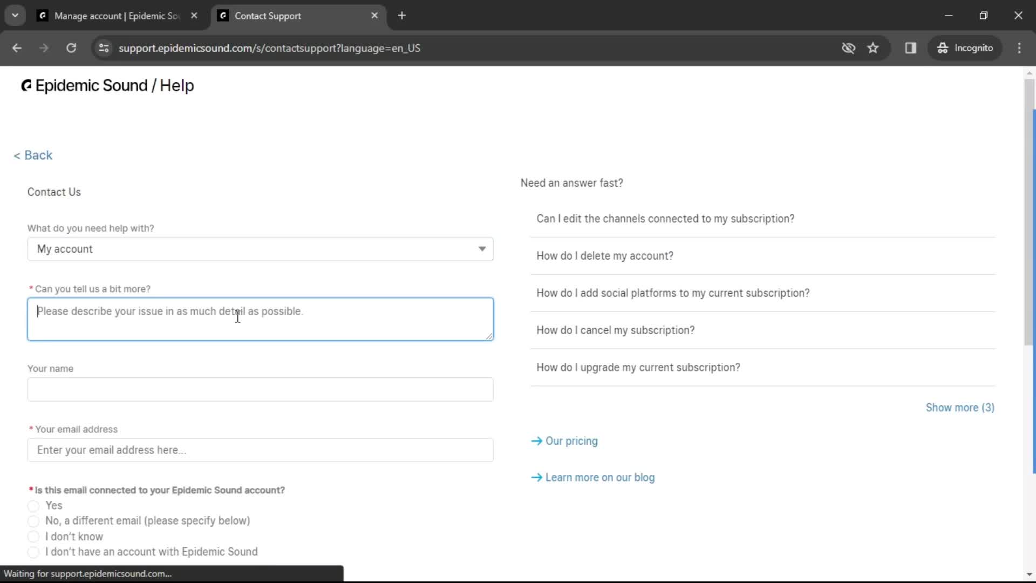Expand 'How do I cancel my subscription?'
Viewport: 1036px width, 583px height.
click(x=763, y=330)
